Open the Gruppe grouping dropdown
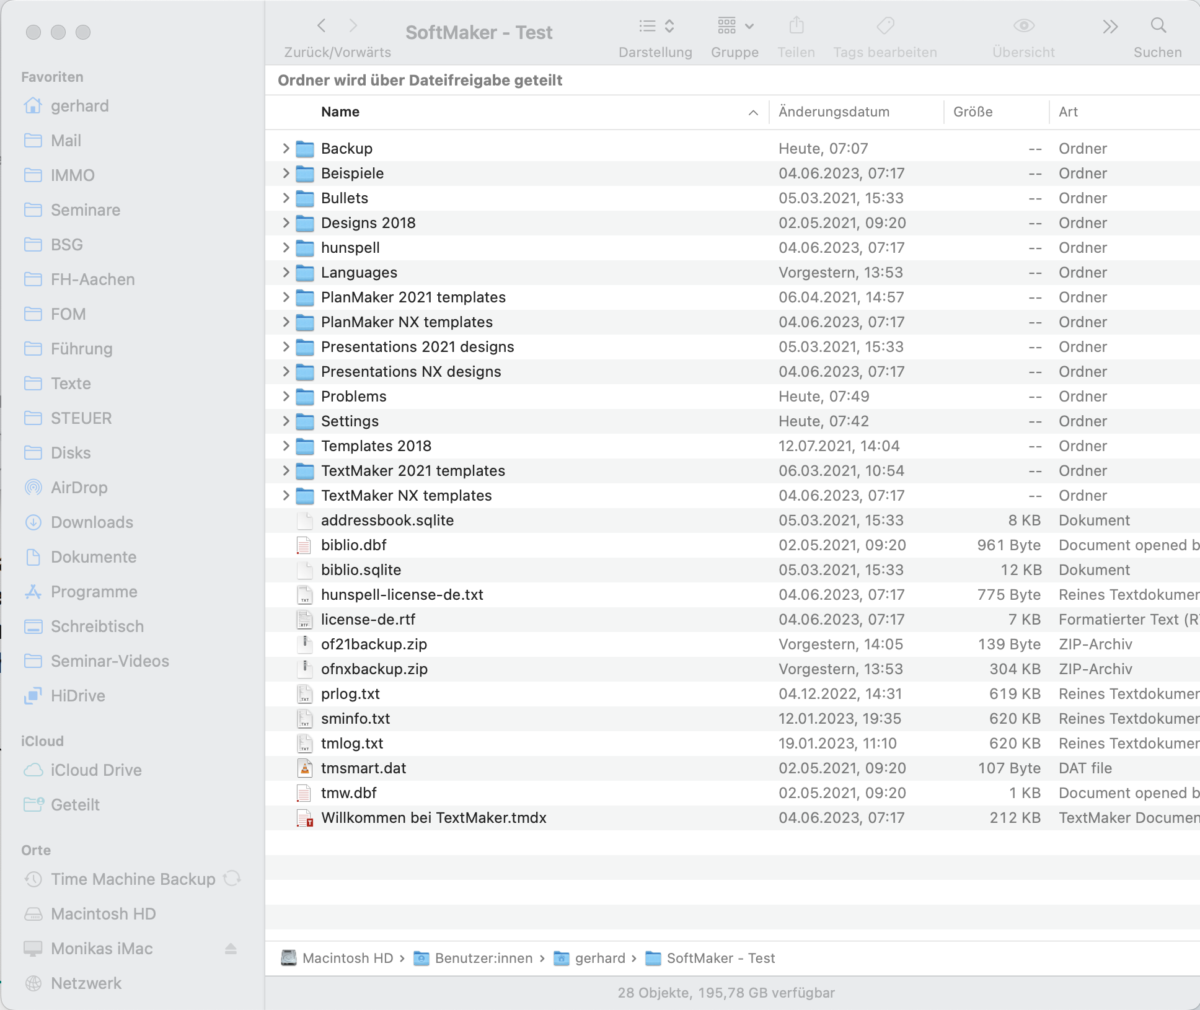1200x1010 pixels. 735,26
